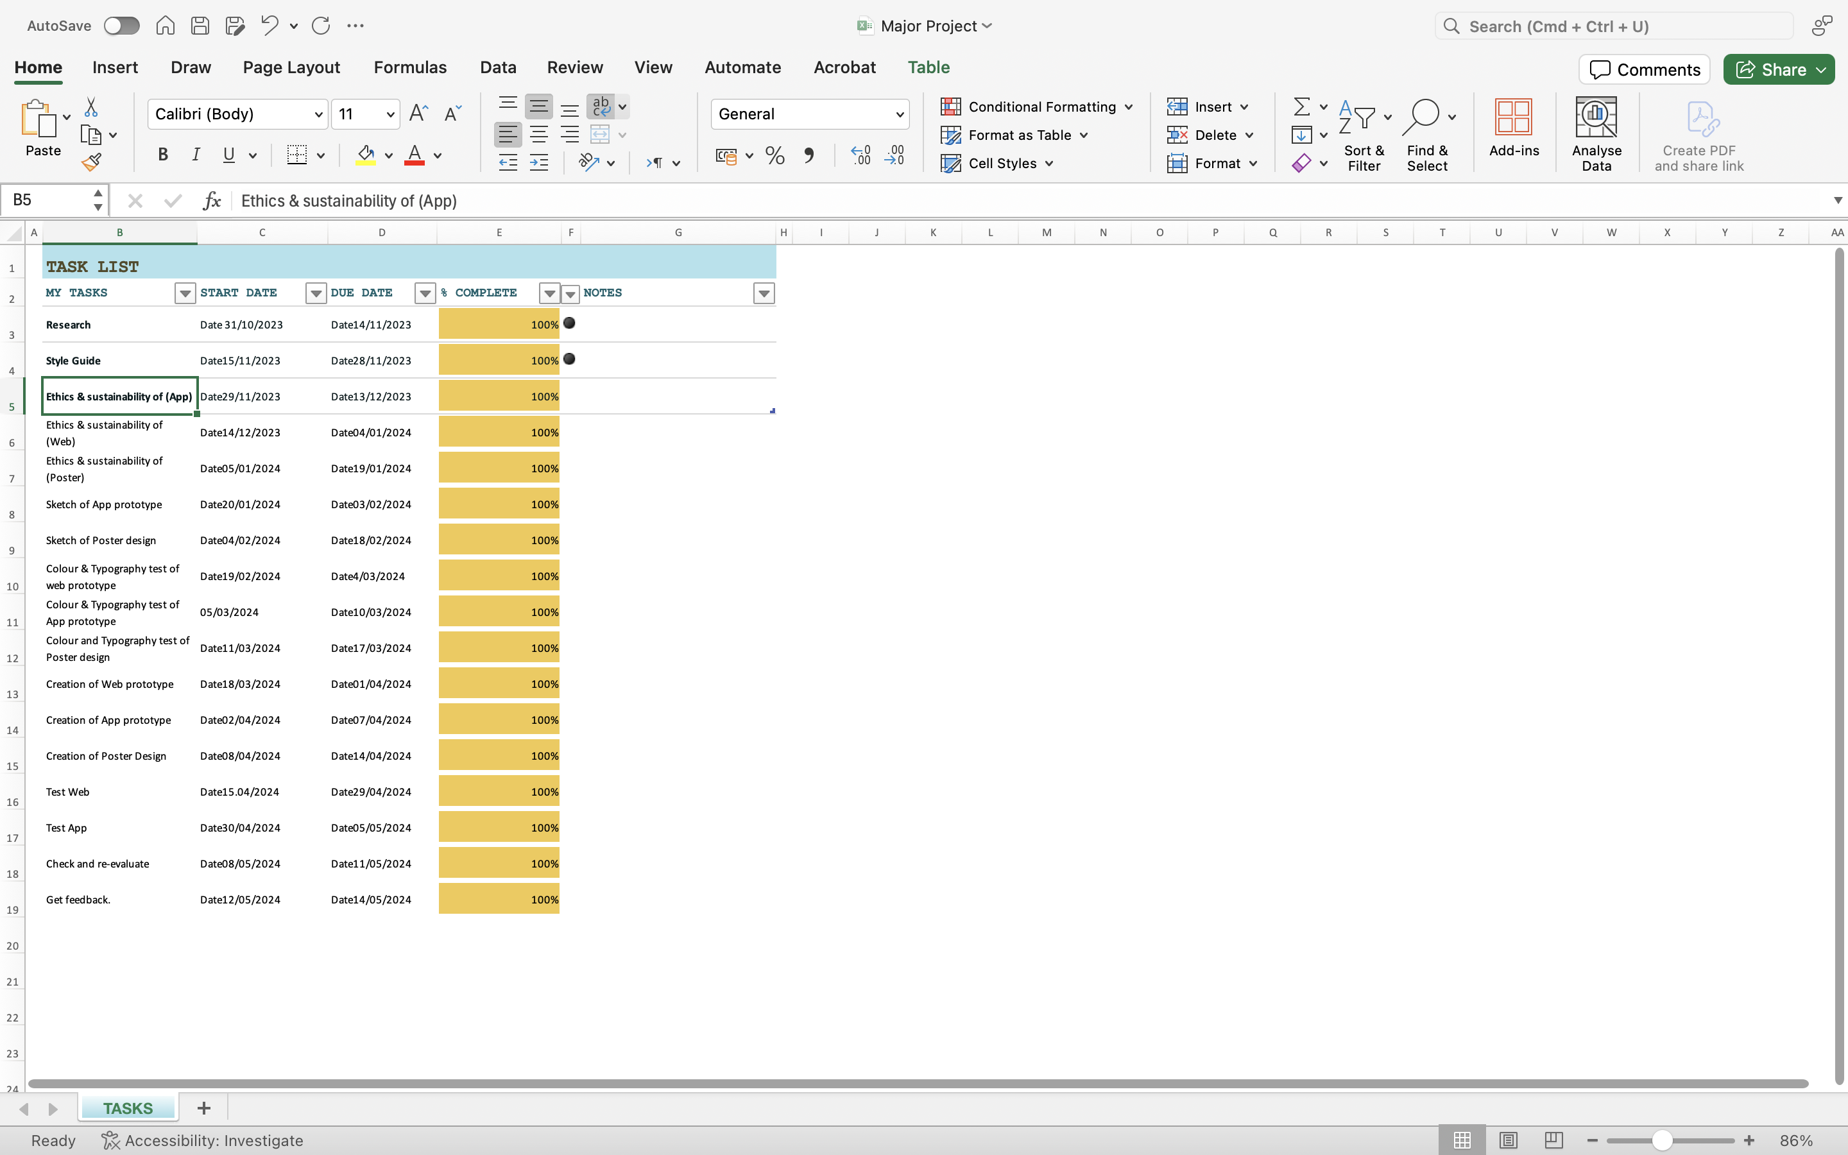
Task: Select the Research task cell
Action: pos(119,325)
